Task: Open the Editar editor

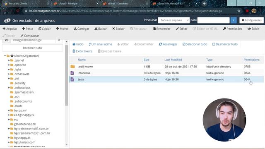Action: pos(181,29)
